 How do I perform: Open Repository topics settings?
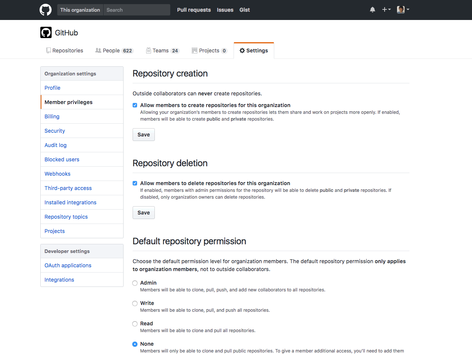coord(82,217)
